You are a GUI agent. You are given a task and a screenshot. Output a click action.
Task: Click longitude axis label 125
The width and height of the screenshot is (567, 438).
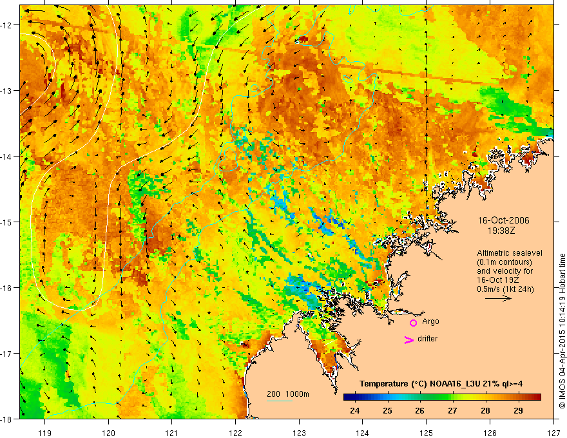click(427, 433)
